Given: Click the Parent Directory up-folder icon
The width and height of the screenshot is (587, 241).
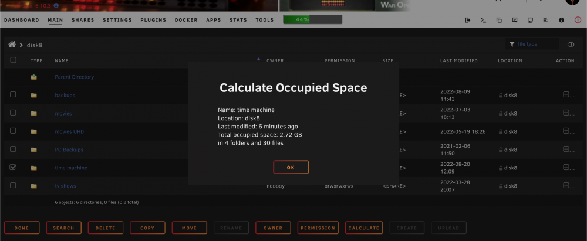Looking at the screenshot, I should coord(33,77).
